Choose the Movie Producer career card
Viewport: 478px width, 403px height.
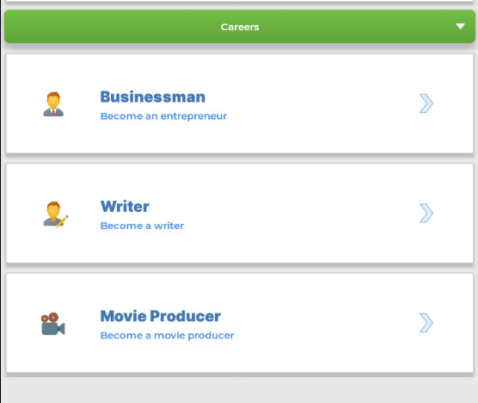(x=240, y=323)
